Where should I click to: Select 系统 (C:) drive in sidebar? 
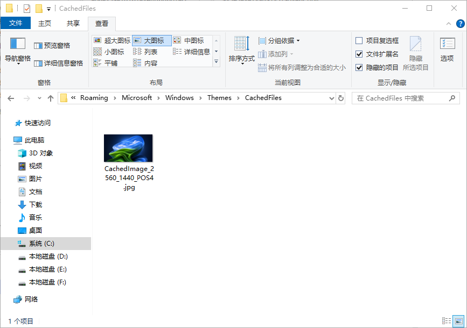click(x=41, y=244)
